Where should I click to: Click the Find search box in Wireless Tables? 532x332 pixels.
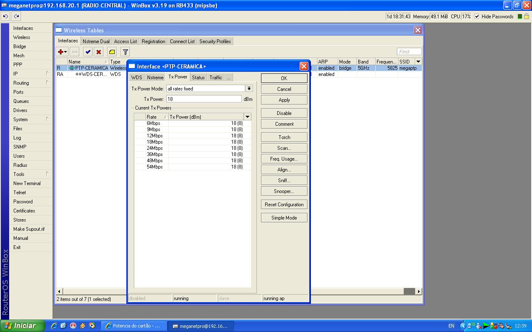tap(409, 51)
